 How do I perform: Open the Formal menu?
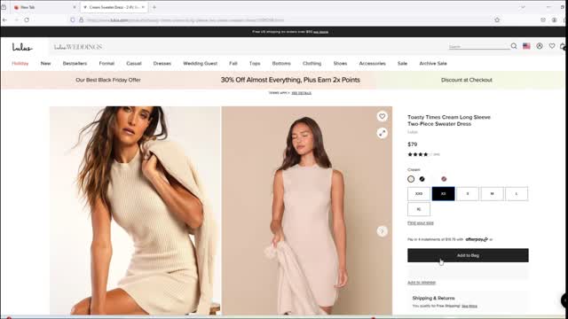(106, 63)
